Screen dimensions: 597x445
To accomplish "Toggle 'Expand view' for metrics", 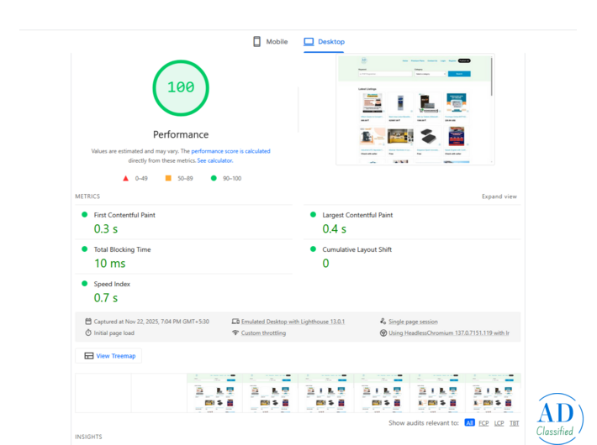I will pyautogui.click(x=499, y=196).
